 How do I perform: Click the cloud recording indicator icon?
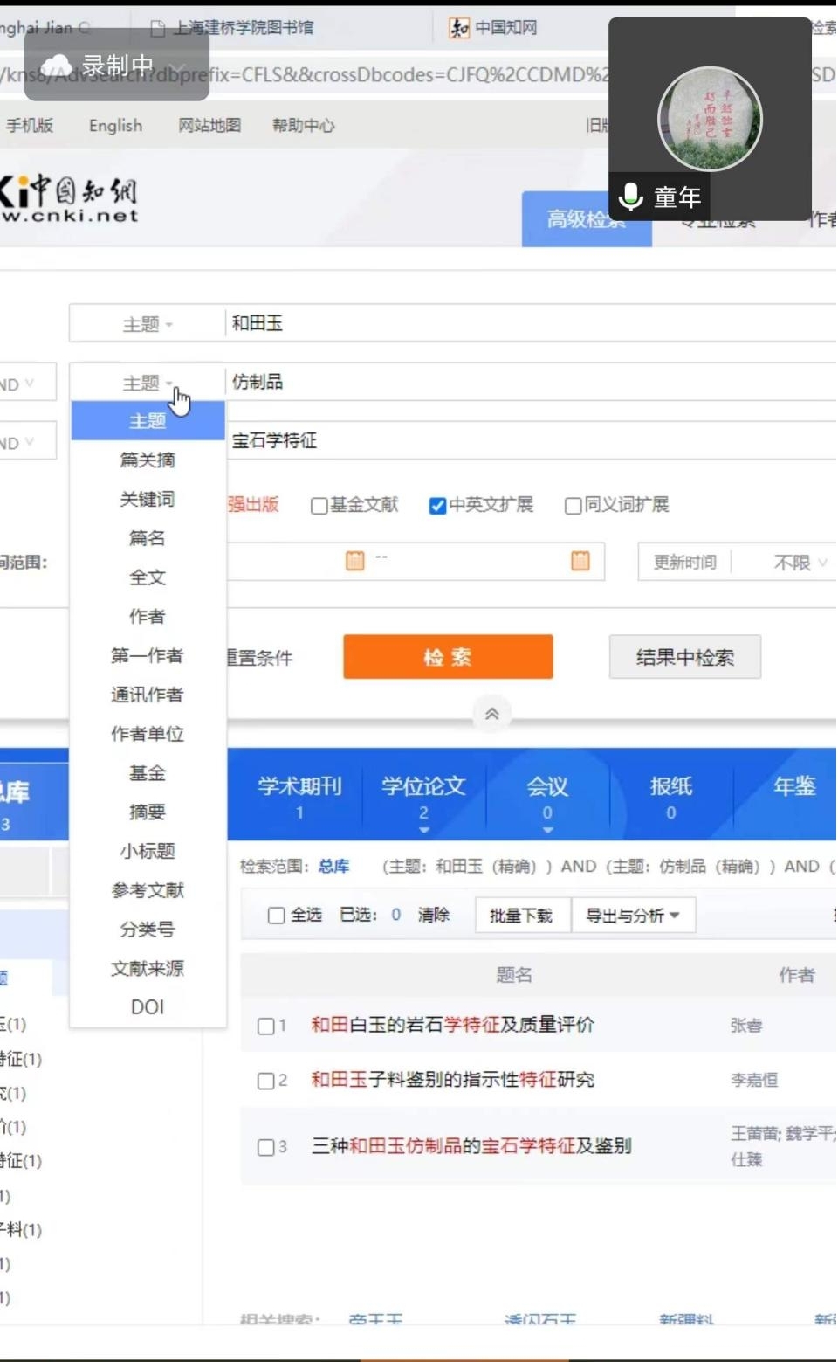[58, 65]
